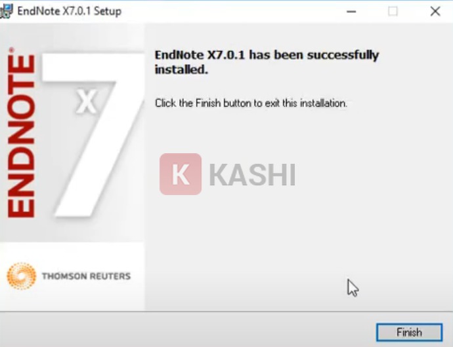Minimize the EndNote Setup window
Viewport: 453px width, 347px height.
click(351, 12)
